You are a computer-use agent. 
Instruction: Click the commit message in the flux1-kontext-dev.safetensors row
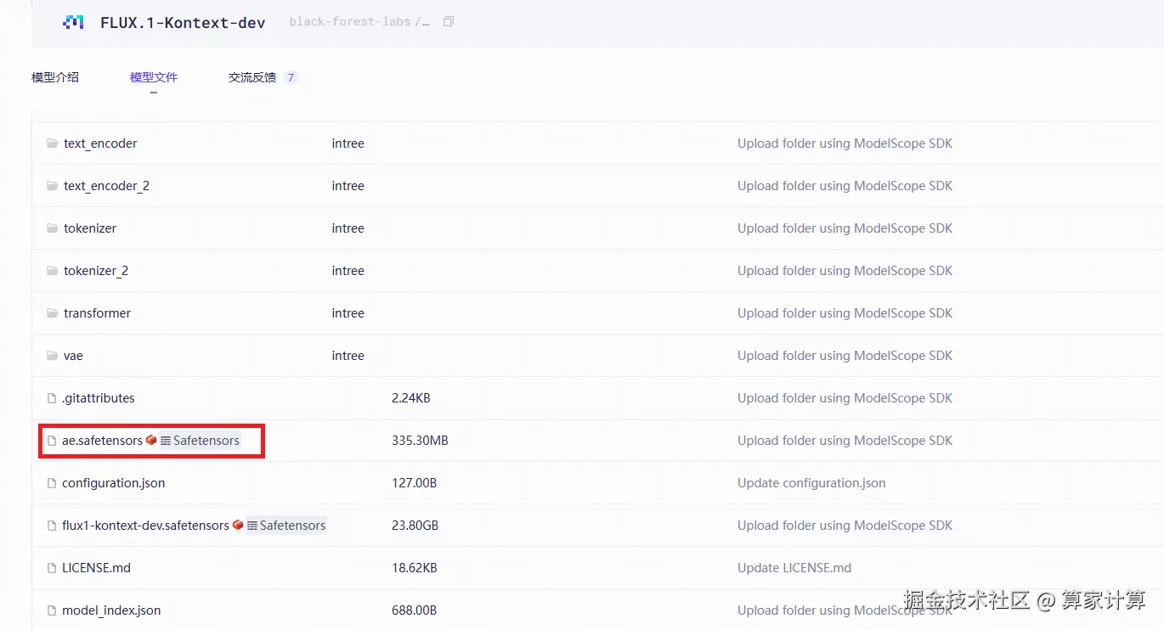tap(845, 526)
